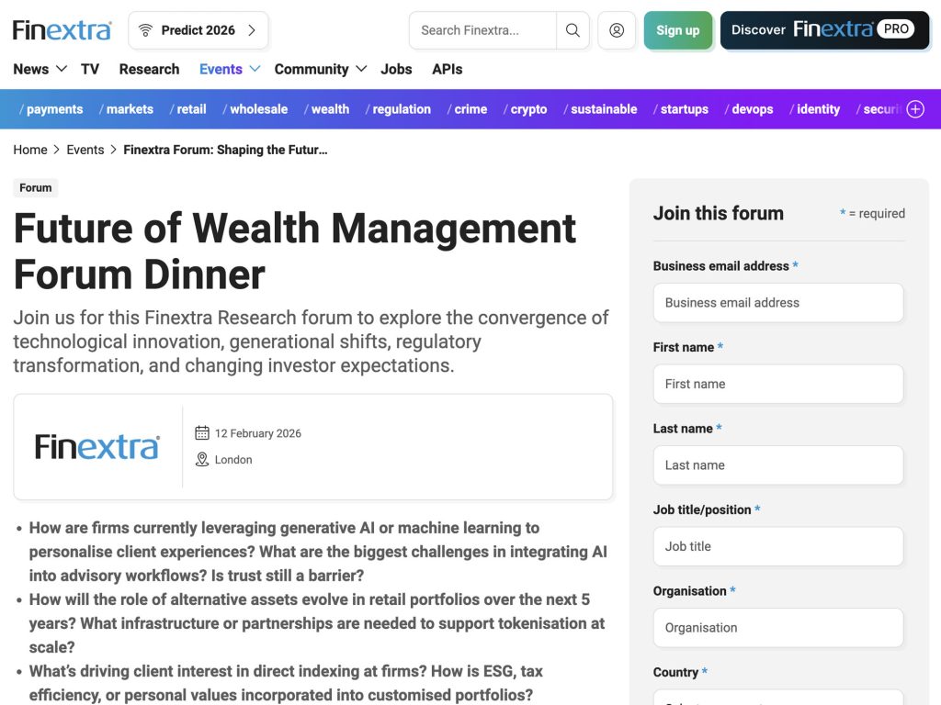Expand the News dropdown
This screenshot has width=941, height=705.
coord(39,69)
